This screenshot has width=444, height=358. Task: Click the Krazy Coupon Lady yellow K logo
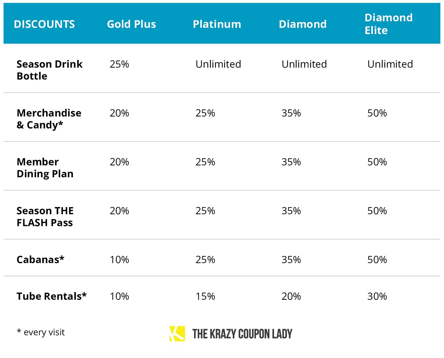point(177,334)
